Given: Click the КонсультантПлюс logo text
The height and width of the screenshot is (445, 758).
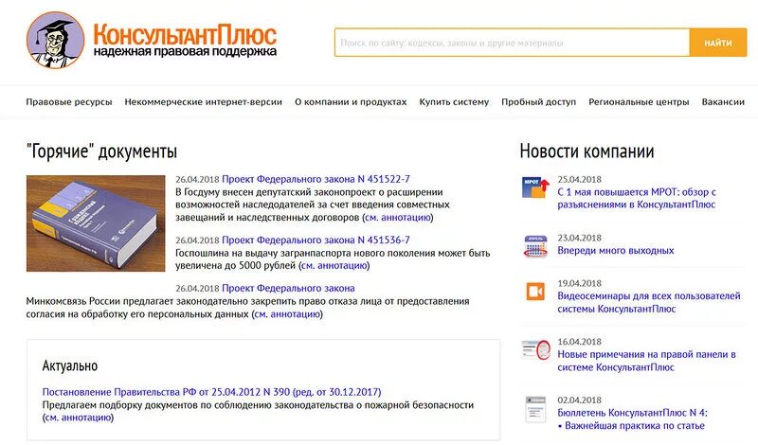Looking at the screenshot, I should (x=185, y=34).
